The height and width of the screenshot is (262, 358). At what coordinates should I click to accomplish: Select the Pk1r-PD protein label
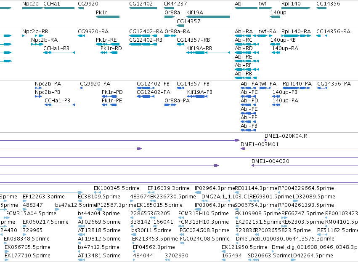(112, 92)
